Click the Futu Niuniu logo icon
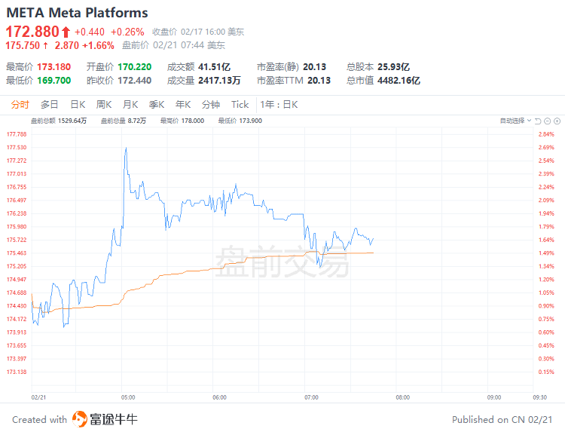Viewport: 565px width, 435px height. 80,419
